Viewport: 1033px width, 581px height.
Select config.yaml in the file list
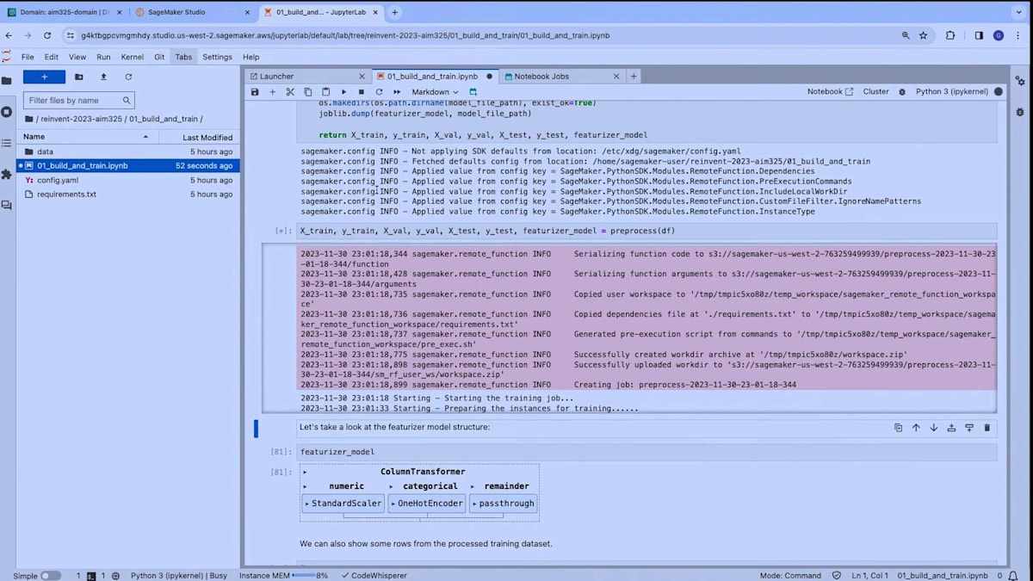click(x=127, y=180)
